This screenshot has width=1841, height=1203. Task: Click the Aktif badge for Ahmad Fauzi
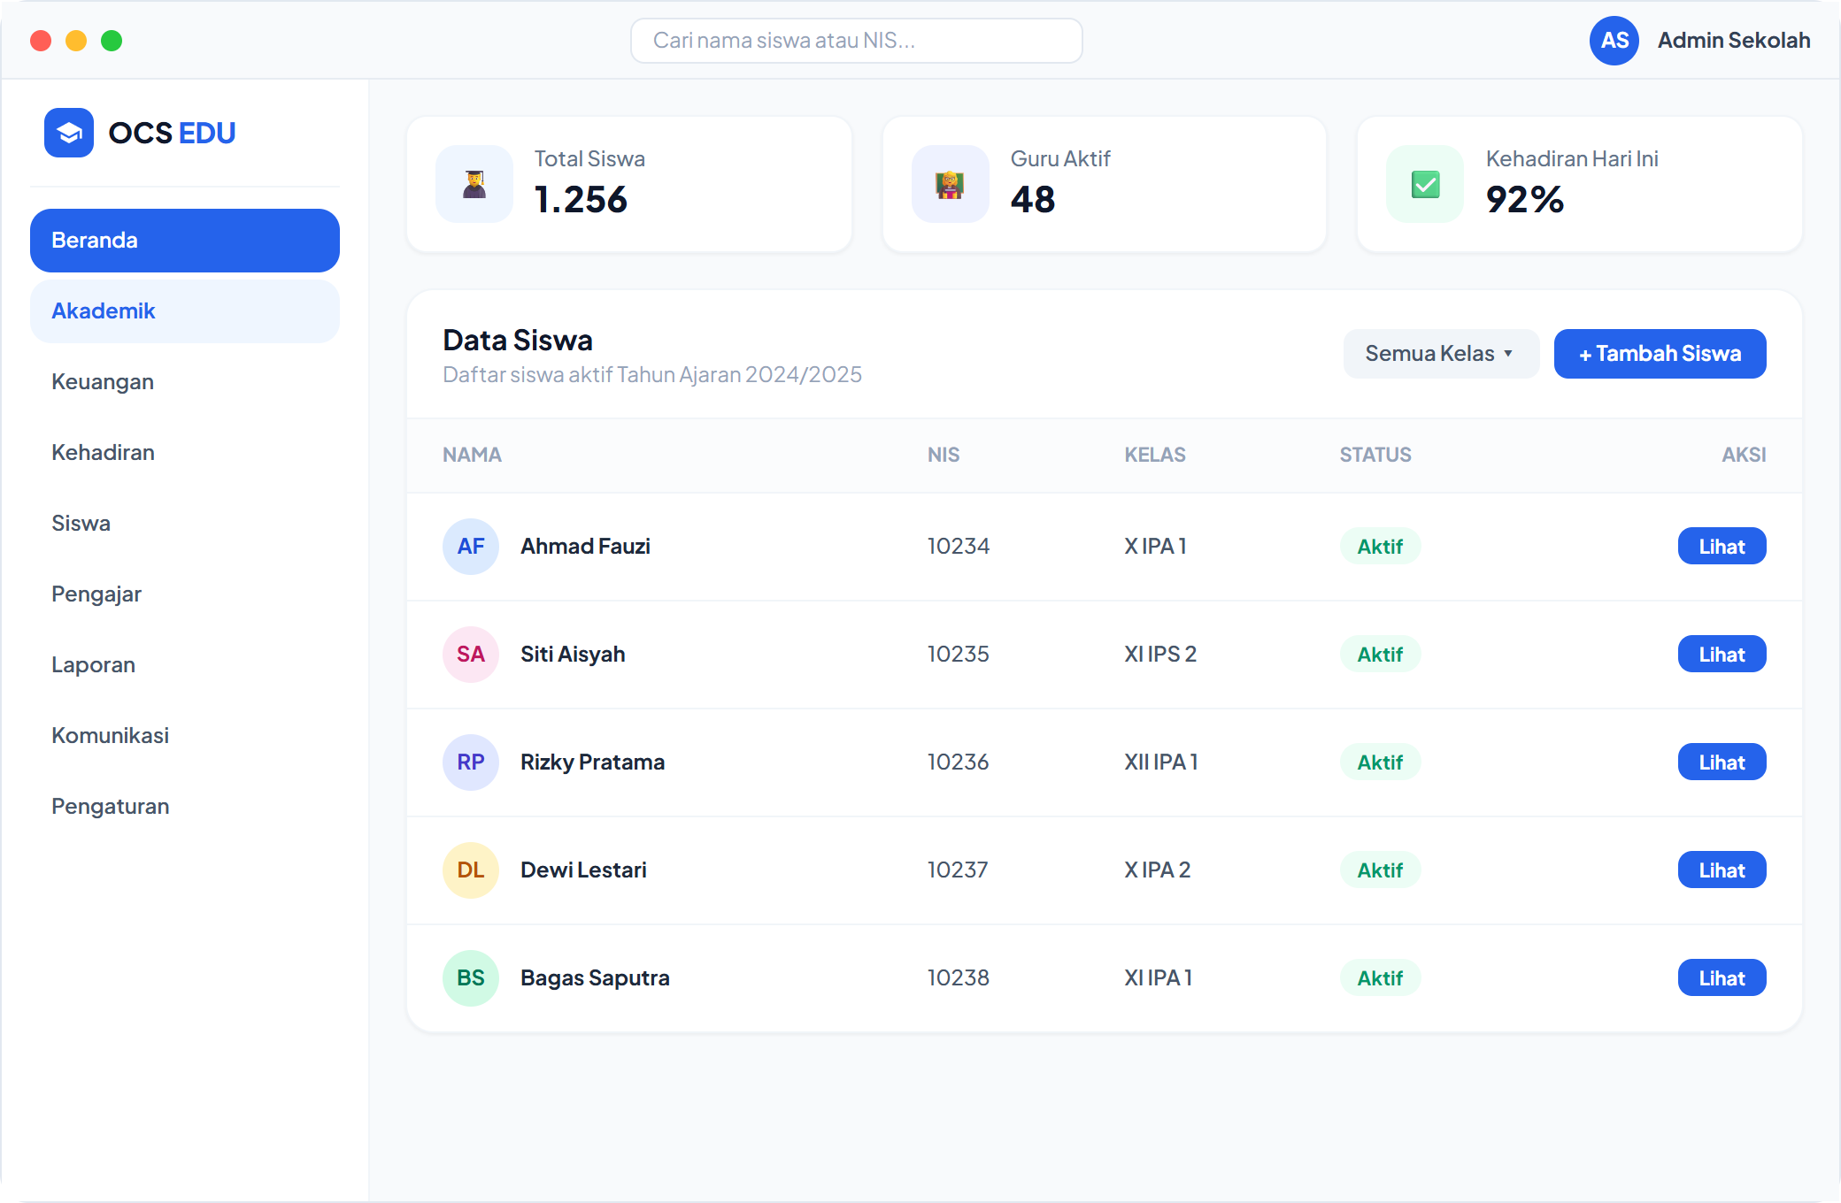point(1380,547)
